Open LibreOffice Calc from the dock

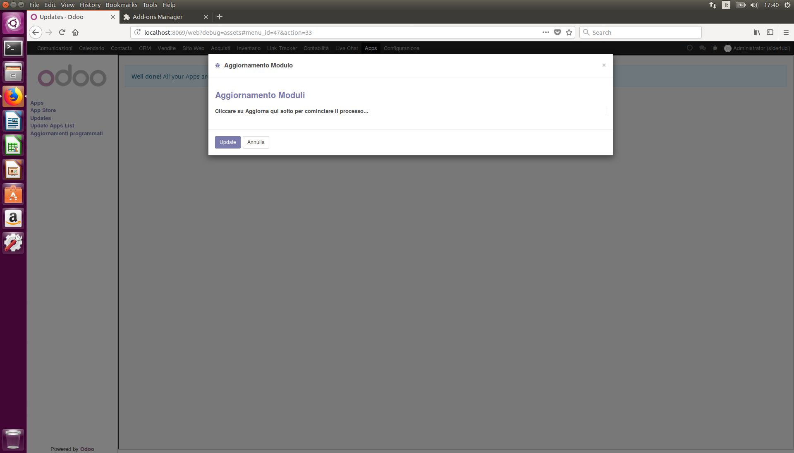tap(13, 145)
